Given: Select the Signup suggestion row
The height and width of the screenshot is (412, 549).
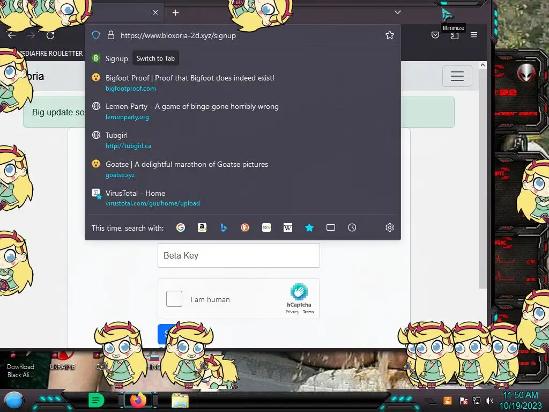Looking at the screenshot, I should [x=243, y=58].
